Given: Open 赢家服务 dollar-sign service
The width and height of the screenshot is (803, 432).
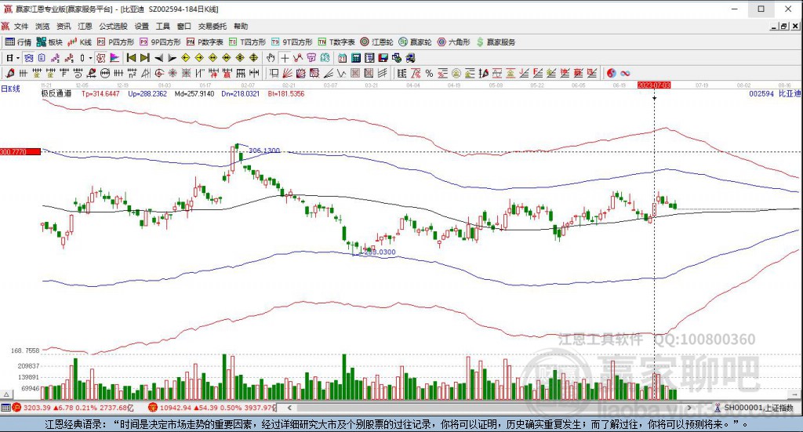Looking at the screenshot, I should coord(496,42).
